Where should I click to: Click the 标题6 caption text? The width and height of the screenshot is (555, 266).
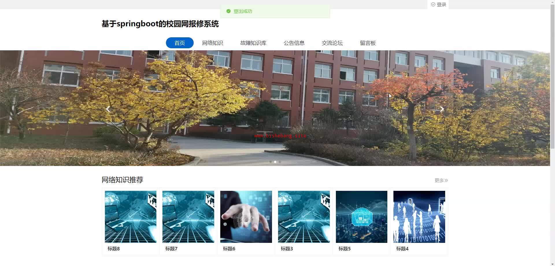click(x=229, y=249)
